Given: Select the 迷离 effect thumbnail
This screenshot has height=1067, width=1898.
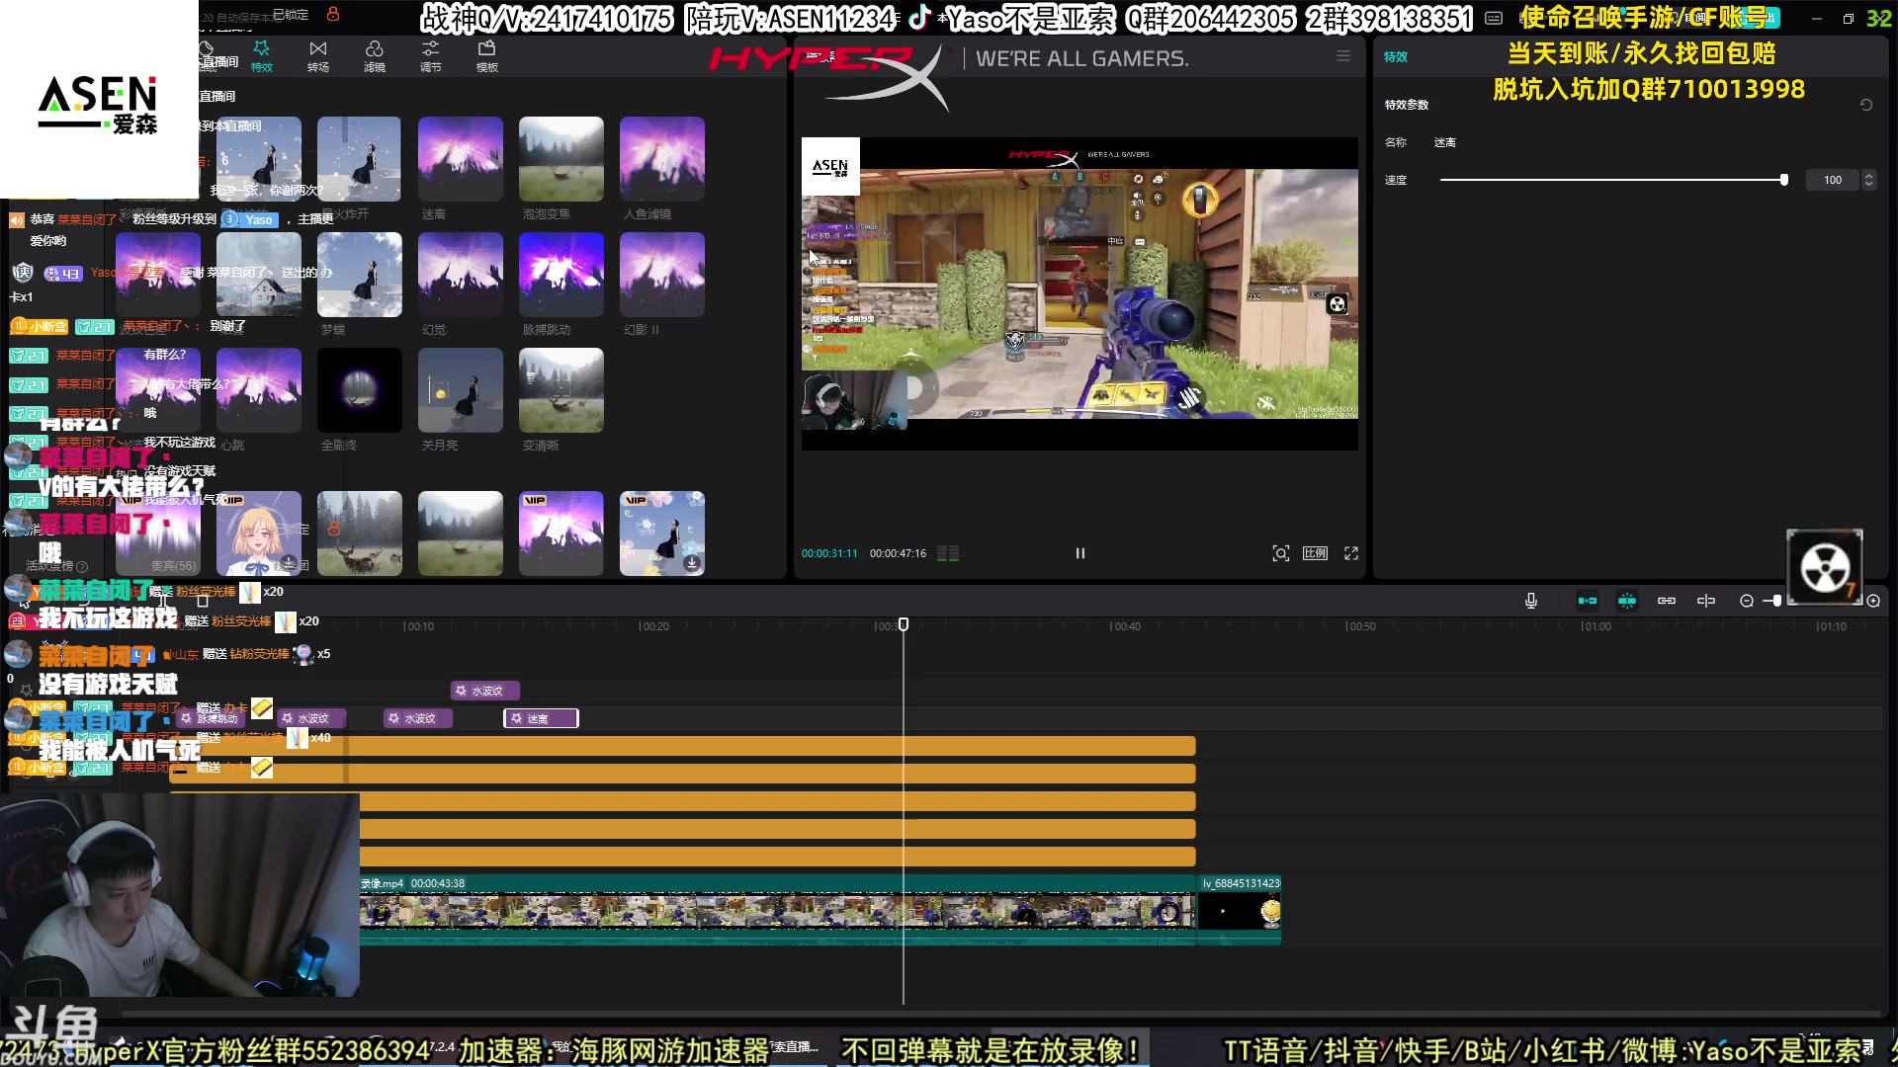Looking at the screenshot, I should [x=461, y=159].
